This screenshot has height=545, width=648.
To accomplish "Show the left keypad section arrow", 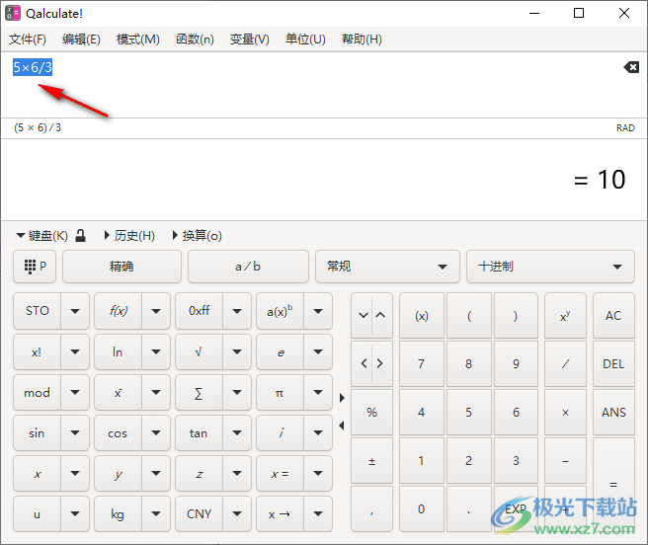I will pos(342,426).
